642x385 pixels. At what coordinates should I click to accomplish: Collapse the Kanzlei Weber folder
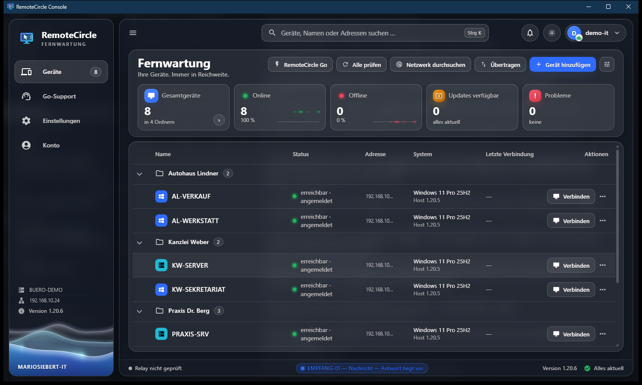coord(140,243)
